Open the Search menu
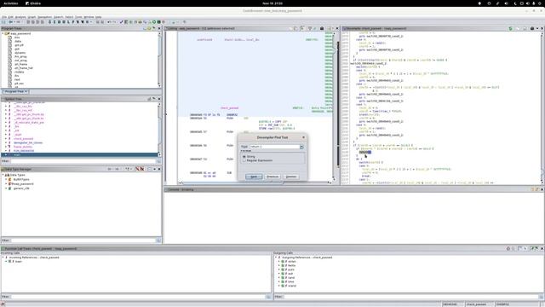 point(59,17)
